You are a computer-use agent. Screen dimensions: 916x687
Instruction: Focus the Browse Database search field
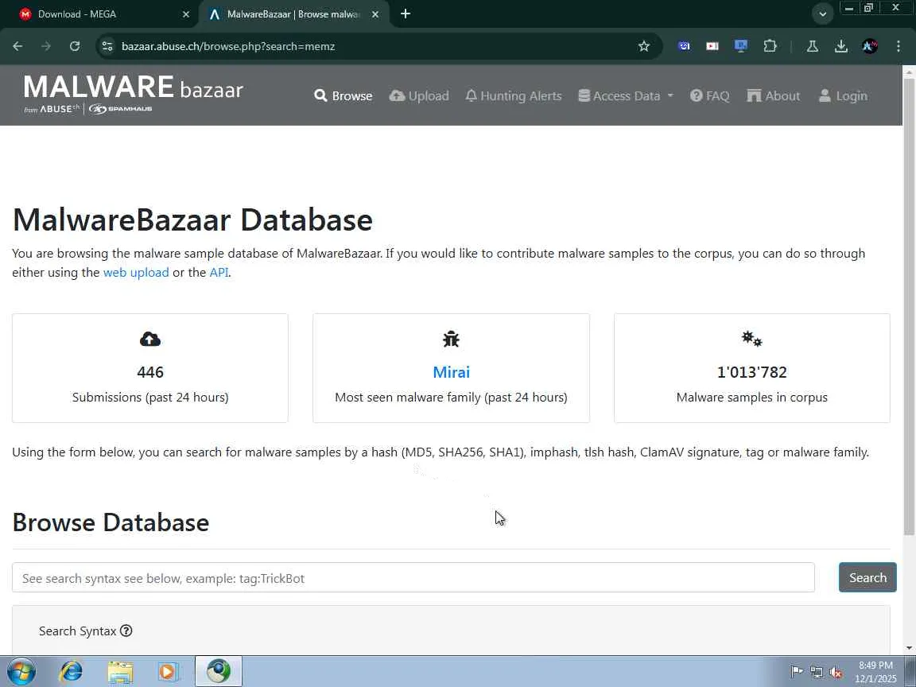point(413,578)
